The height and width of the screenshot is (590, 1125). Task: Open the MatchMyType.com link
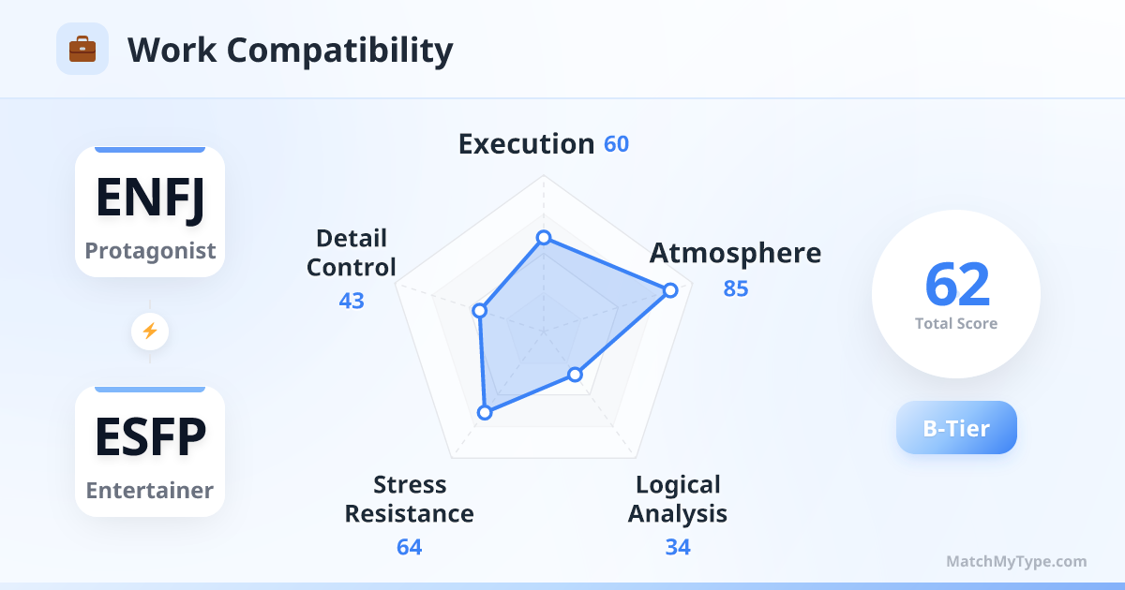[x=1016, y=562]
